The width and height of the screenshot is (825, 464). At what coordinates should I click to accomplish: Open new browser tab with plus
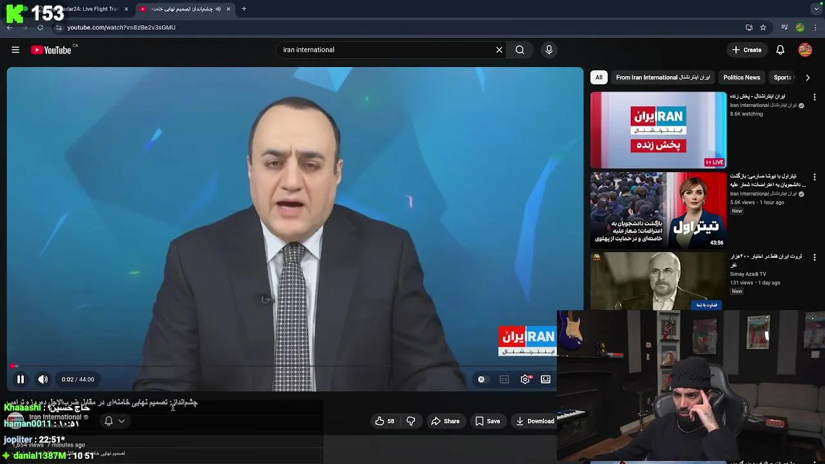point(244,9)
